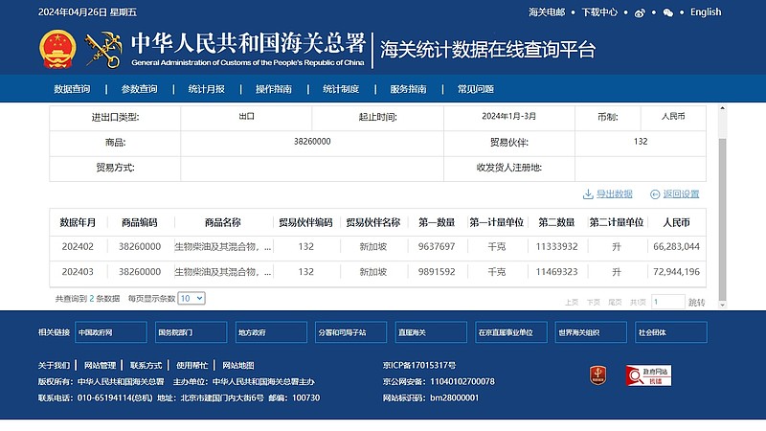The height and width of the screenshot is (431, 766).
Task: Click the 下页 pagination button
Action: click(594, 303)
